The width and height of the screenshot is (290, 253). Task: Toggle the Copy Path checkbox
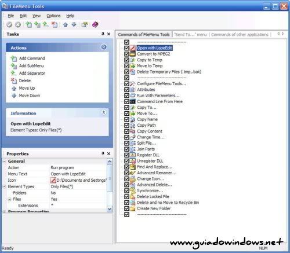(x=126, y=125)
